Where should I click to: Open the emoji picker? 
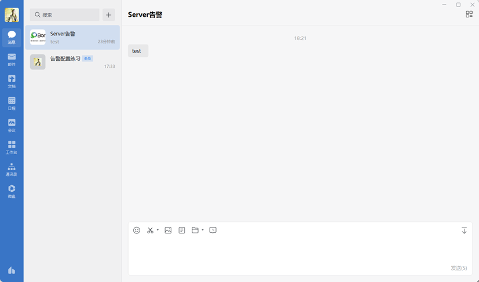tap(137, 230)
